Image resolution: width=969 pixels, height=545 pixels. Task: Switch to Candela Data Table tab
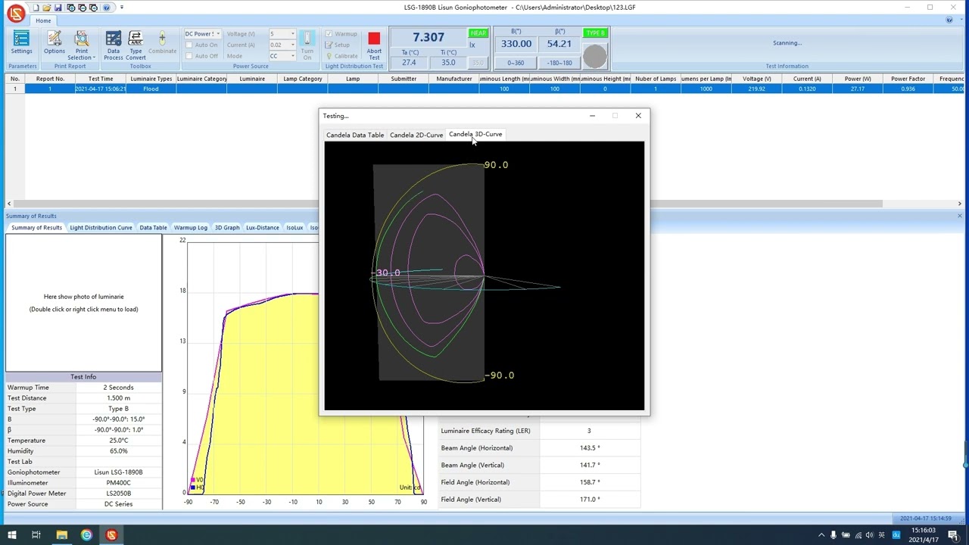[355, 135]
